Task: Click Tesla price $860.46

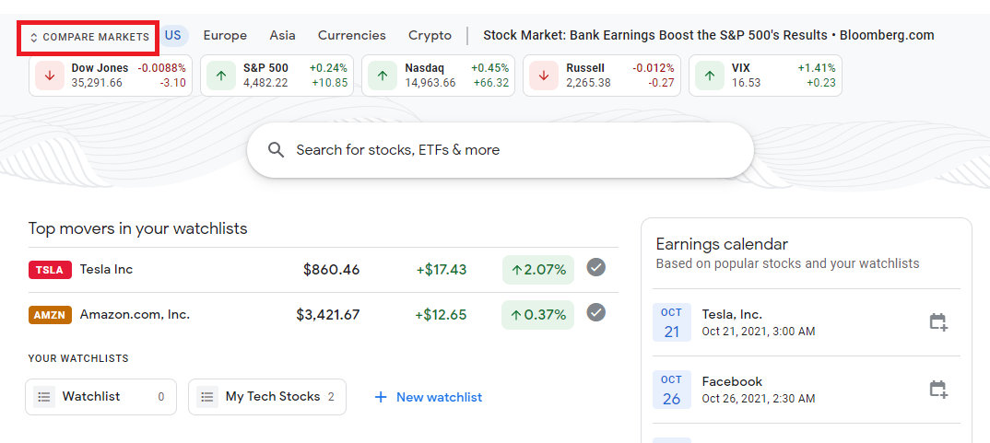Action: [x=332, y=270]
